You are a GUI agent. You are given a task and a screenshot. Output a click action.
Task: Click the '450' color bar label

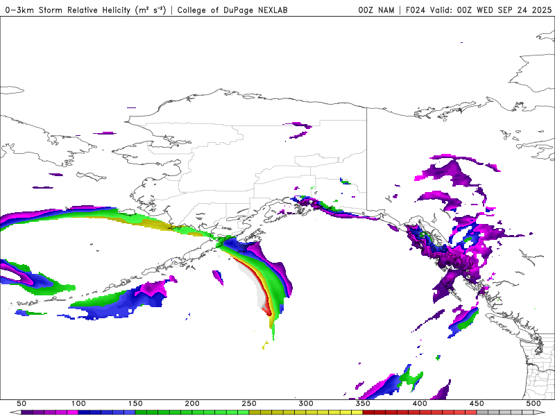[477, 404]
